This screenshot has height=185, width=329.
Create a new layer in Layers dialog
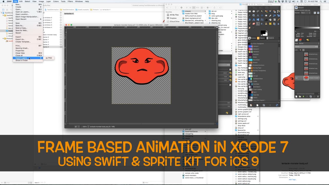click(x=296, y=97)
